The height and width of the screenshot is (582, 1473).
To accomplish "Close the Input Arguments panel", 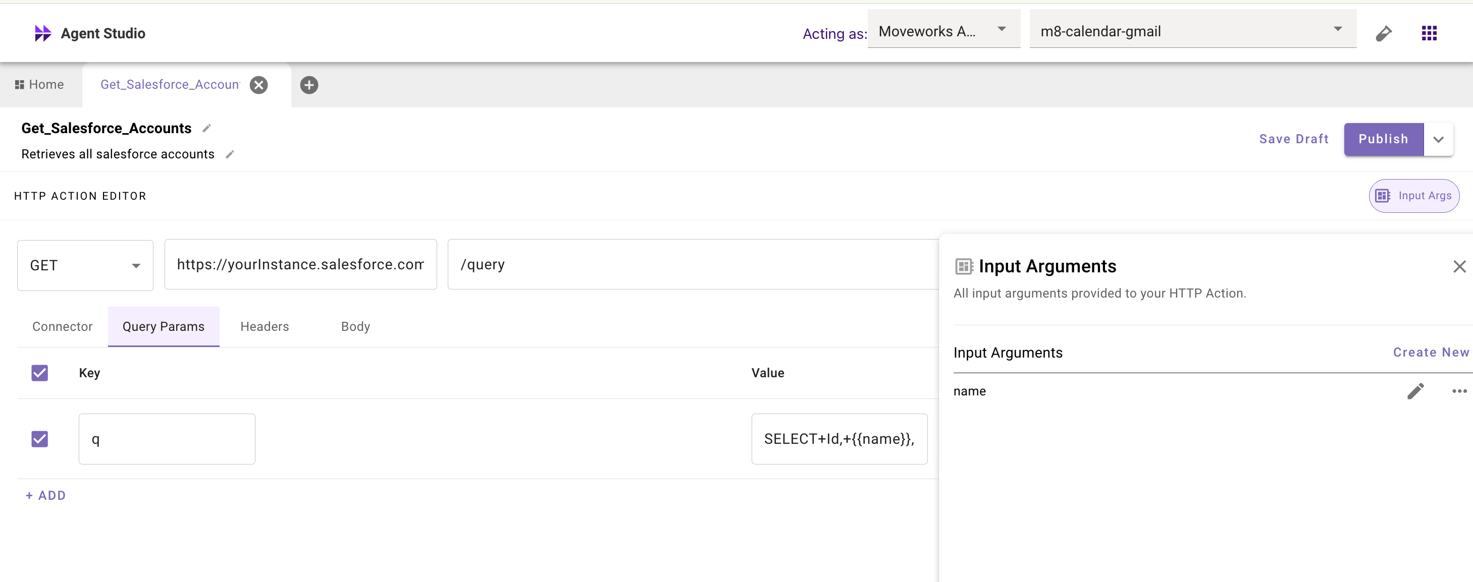I will tap(1459, 266).
